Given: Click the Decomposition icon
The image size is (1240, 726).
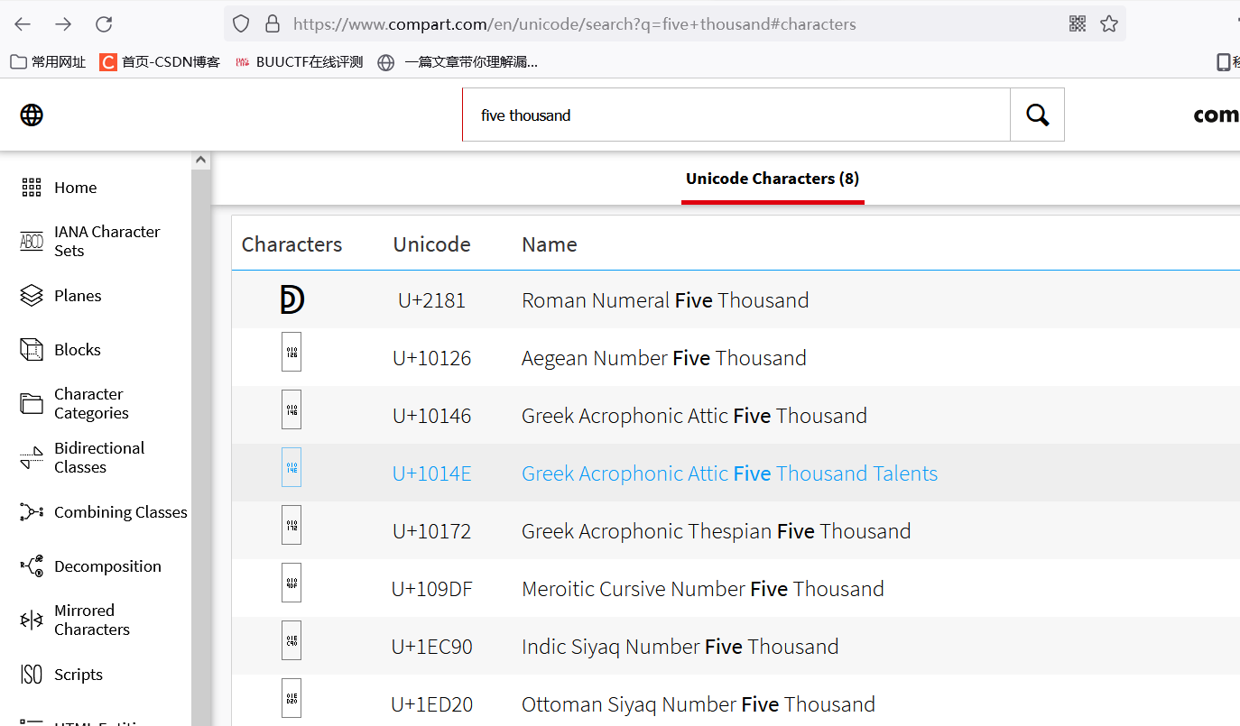Looking at the screenshot, I should pyautogui.click(x=32, y=566).
